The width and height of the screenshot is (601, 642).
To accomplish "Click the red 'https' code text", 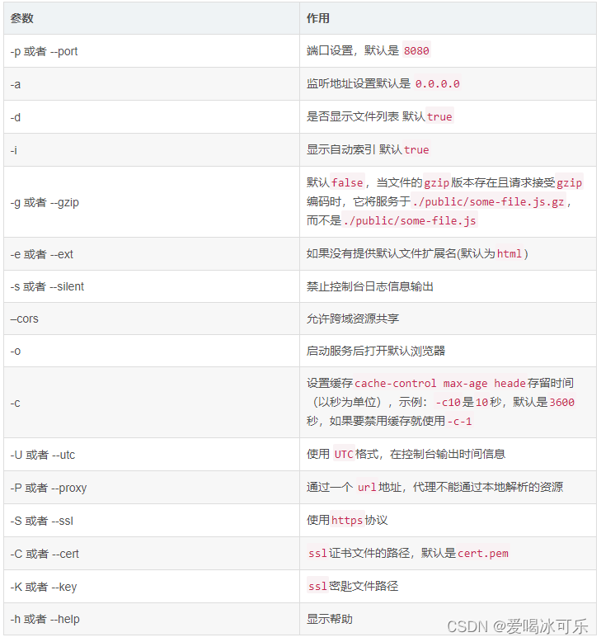I will tap(347, 521).
